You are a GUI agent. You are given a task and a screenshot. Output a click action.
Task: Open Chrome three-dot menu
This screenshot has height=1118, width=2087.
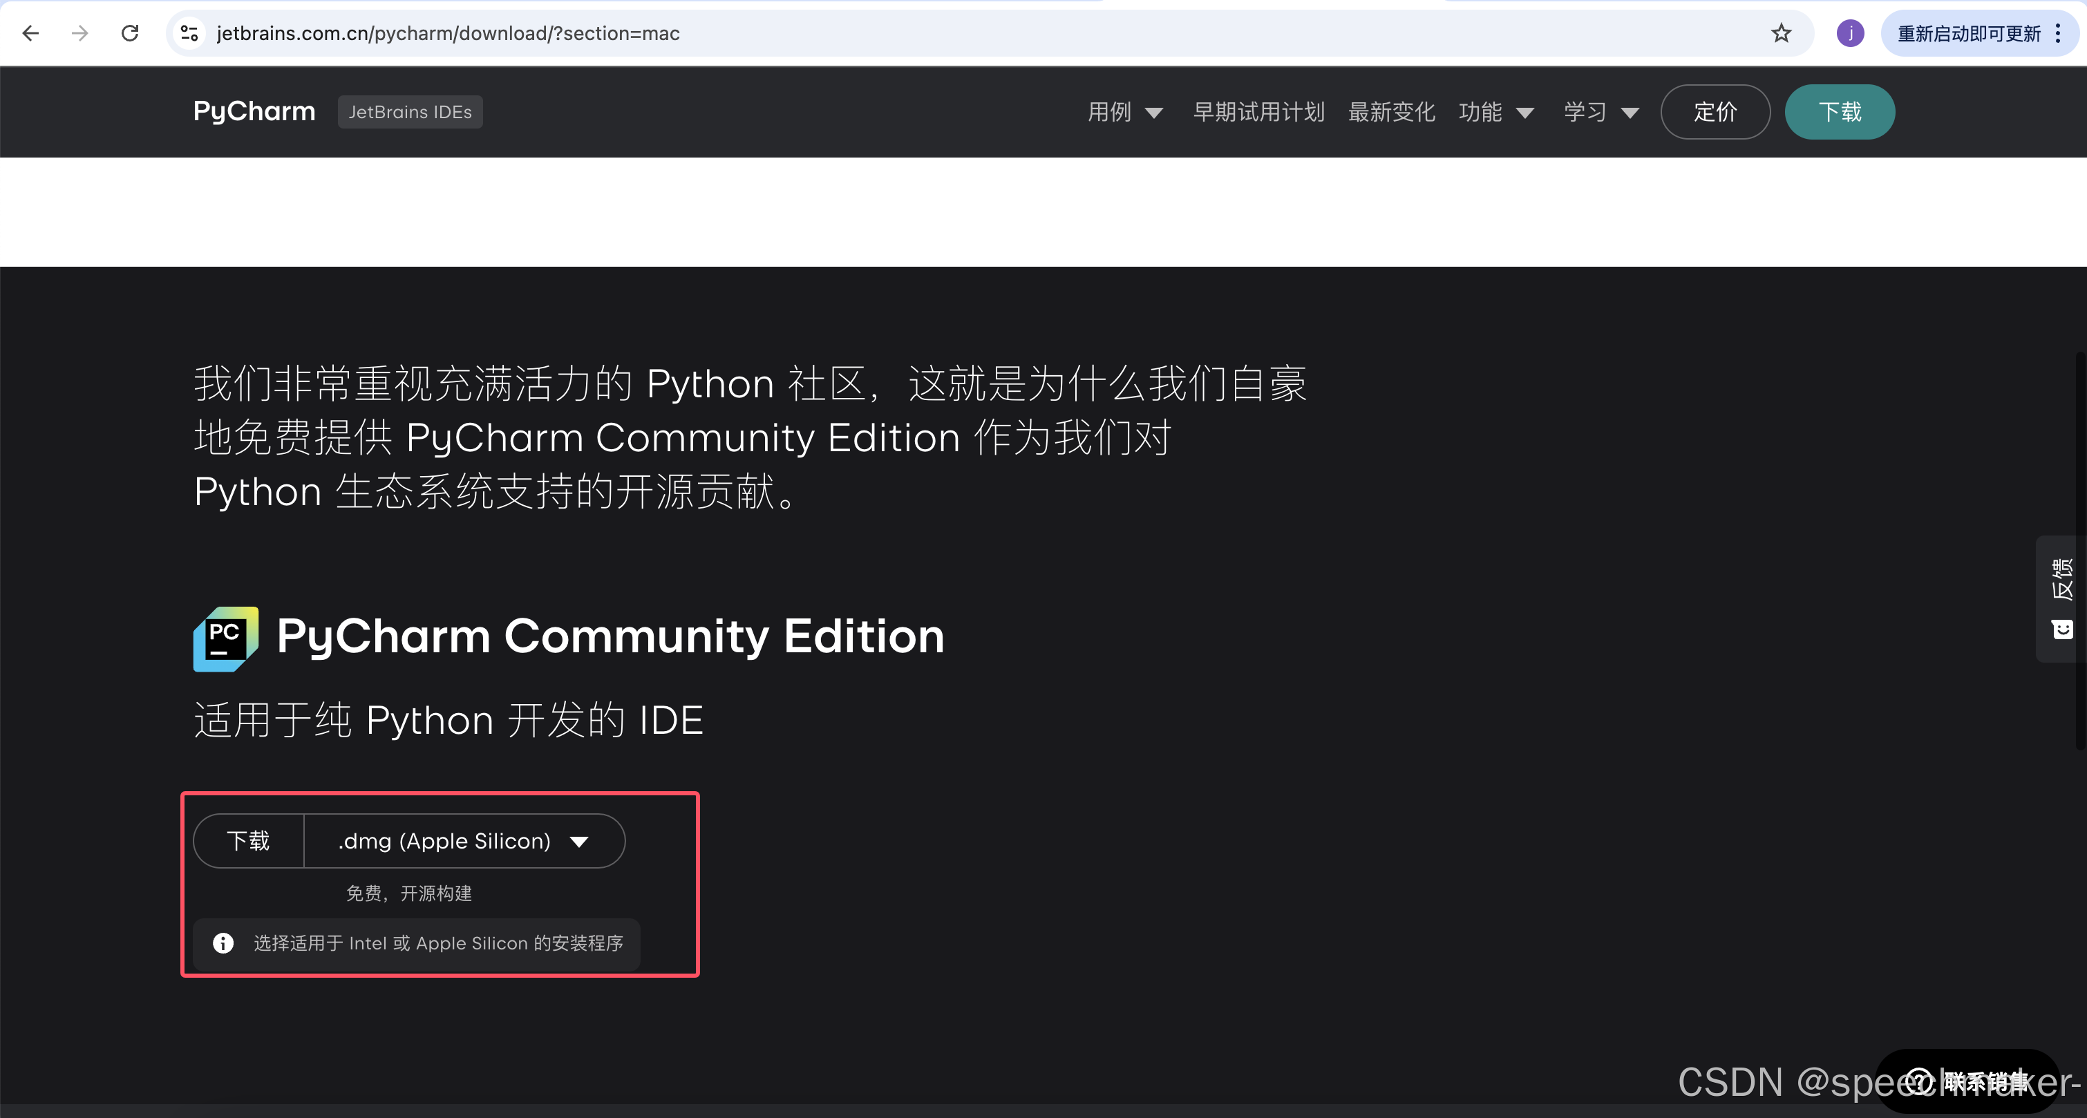pyautogui.click(x=2059, y=33)
